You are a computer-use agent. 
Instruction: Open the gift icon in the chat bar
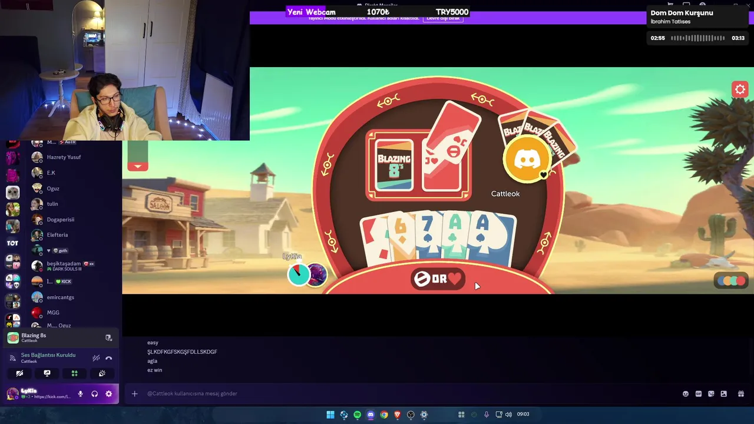(x=740, y=394)
